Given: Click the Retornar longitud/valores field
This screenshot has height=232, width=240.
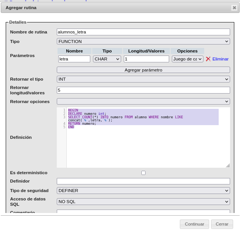Looking at the screenshot, I should (143, 90).
